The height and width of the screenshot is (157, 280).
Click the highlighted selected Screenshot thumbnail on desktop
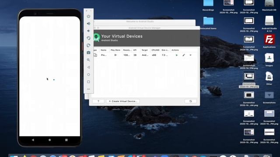pos(249,76)
